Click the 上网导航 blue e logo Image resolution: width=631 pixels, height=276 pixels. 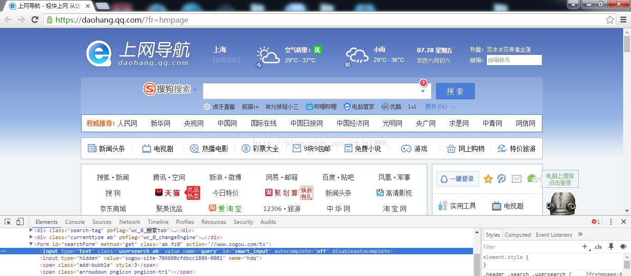[99, 54]
